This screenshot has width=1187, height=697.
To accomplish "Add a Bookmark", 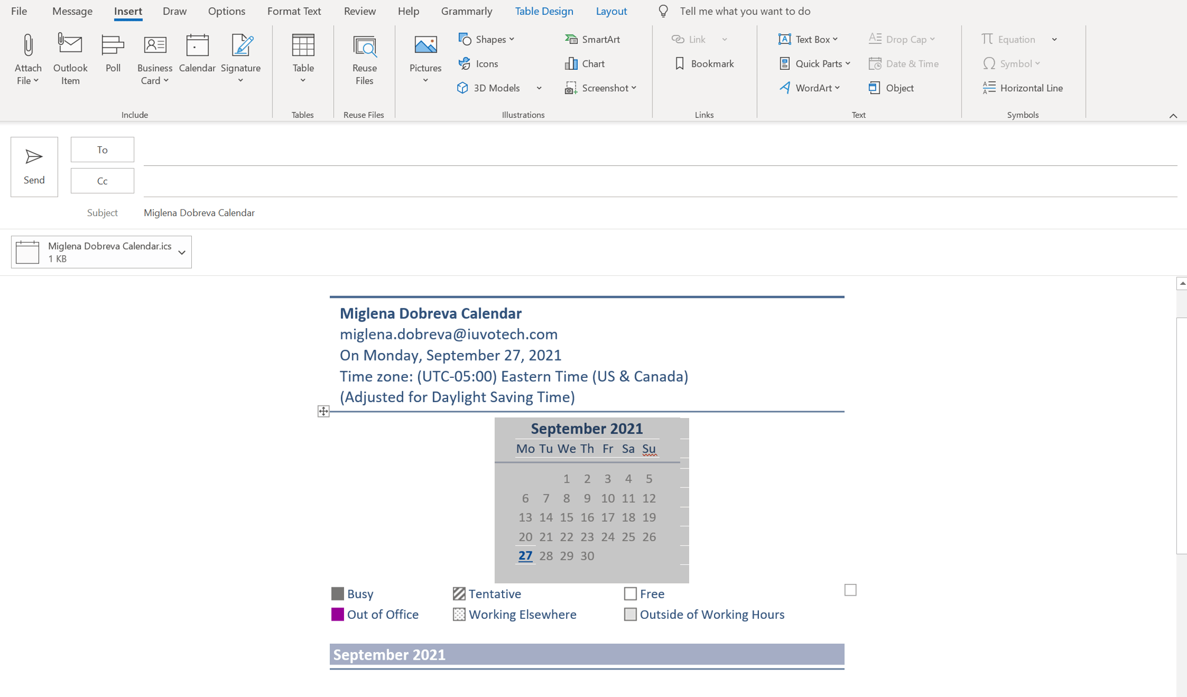I will [x=705, y=63].
